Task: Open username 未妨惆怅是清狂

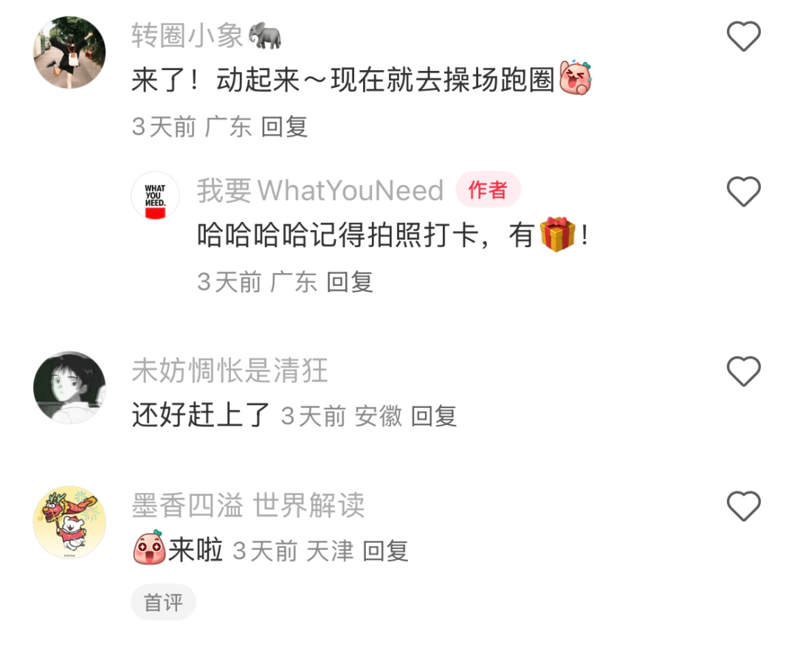Action: click(x=230, y=370)
